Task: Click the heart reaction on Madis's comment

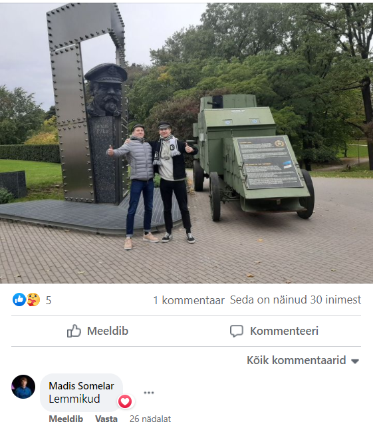Action: pyautogui.click(x=125, y=401)
